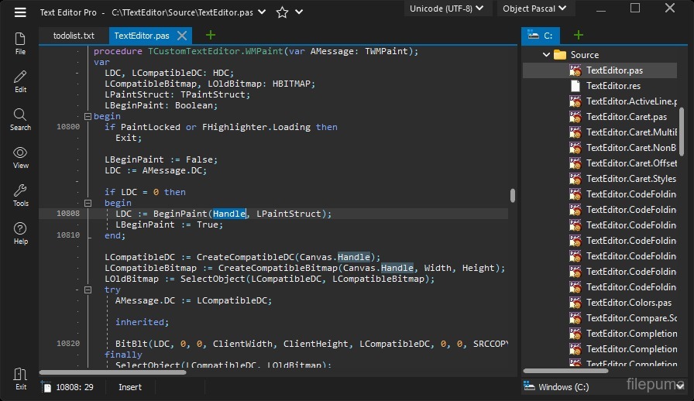Toggle the favorite star in title bar

pyautogui.click(x=282, y=12)
